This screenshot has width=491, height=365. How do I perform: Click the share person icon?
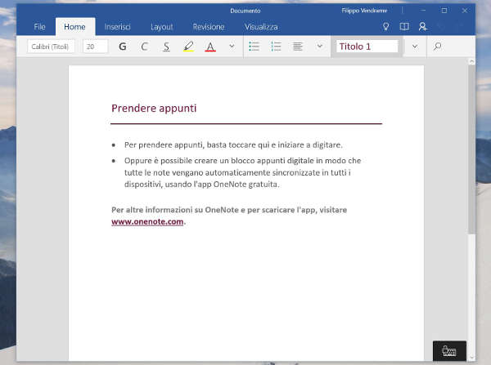point(422,27)
